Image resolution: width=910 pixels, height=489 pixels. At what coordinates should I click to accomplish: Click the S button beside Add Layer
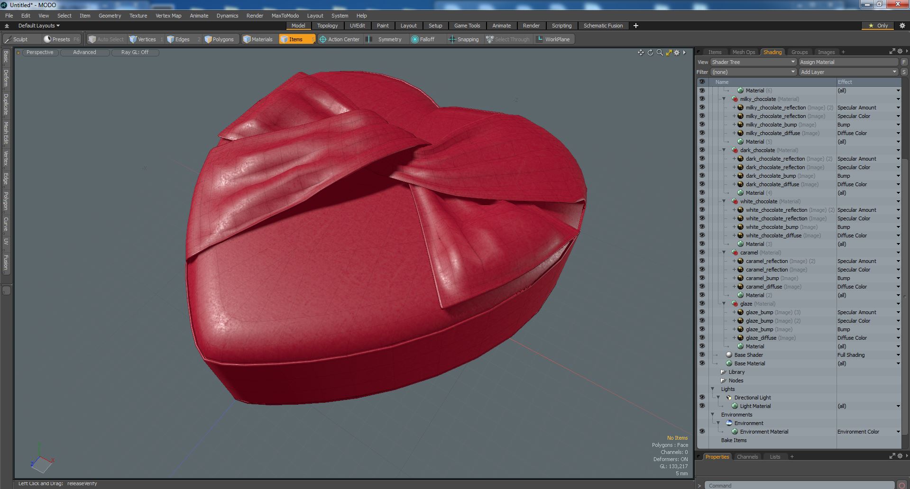click(904, 72)
